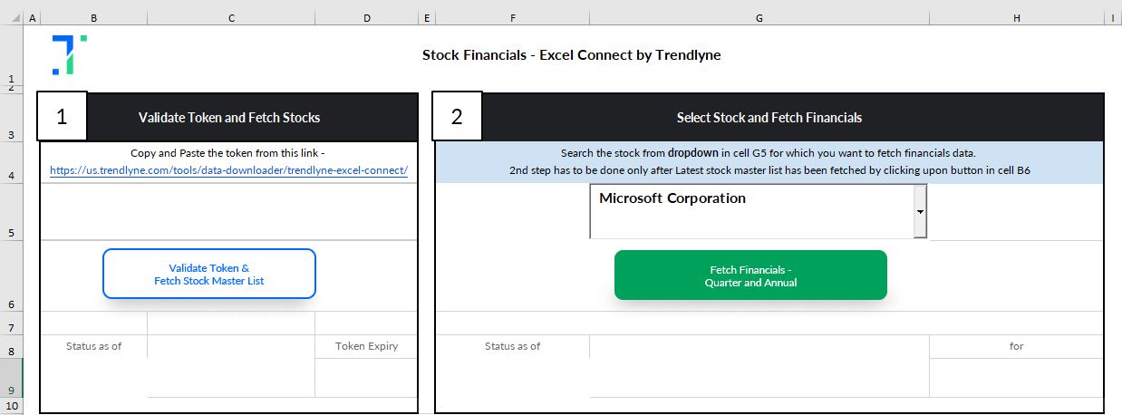
Task: Click the title 'Stock Financials - Excel Connect by Trendlyne'
Action: click(571, 55)
